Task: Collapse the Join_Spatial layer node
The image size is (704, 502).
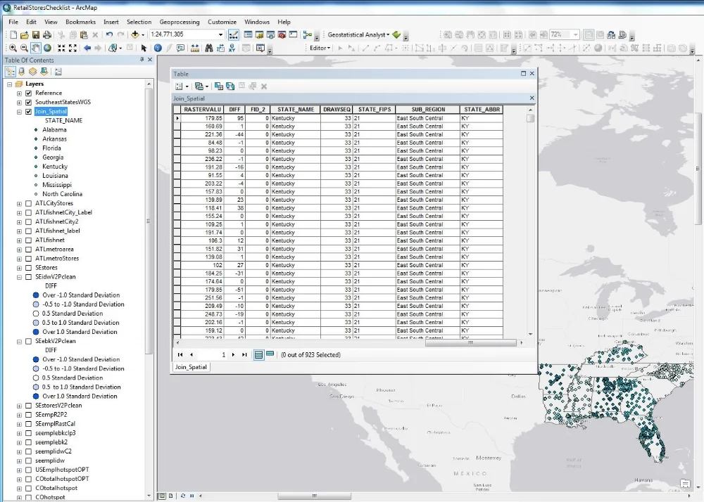Action: (x=19, y=112)
